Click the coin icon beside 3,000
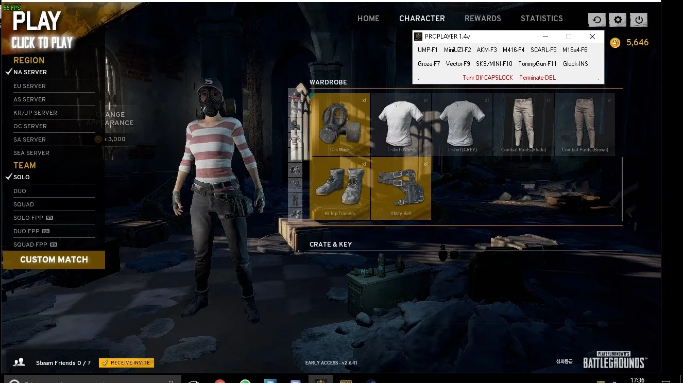This screenshot has width=683, height=383. coord(98,139)
